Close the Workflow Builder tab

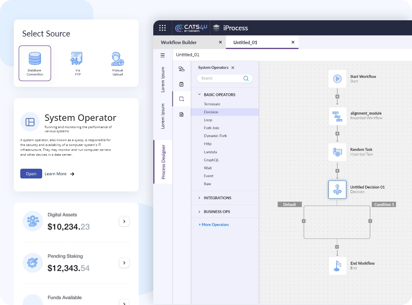(221, 42)
